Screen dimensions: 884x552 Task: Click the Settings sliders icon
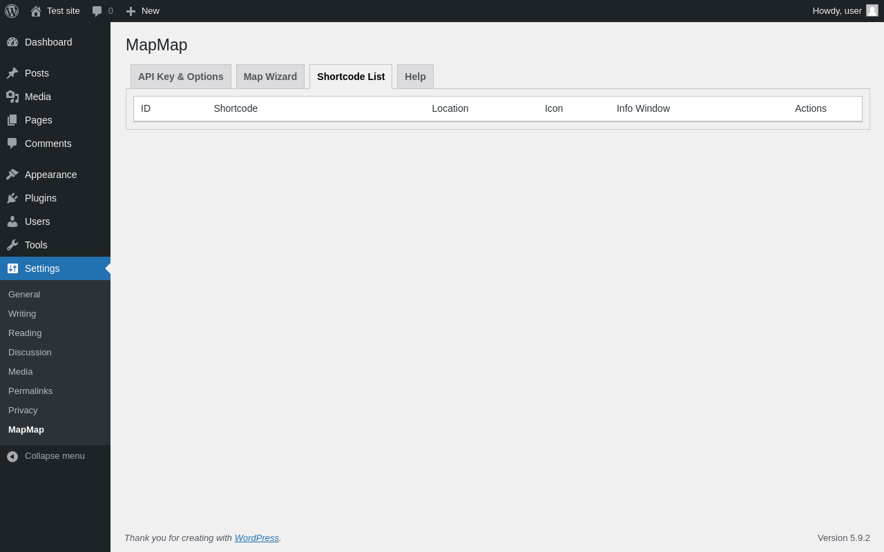click(12, 268)
